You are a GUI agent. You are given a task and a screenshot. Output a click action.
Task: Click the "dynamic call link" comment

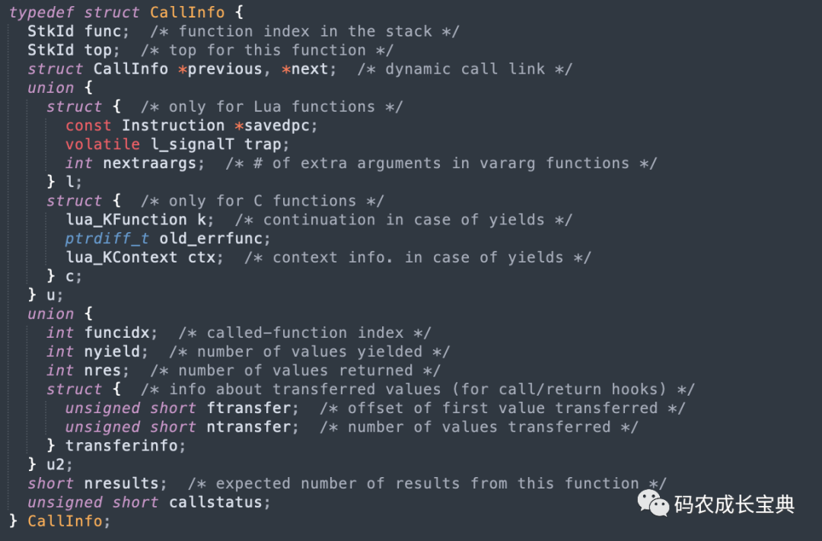pyautogui.click(x=464, y=69)
